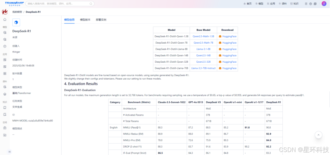Click the windows icon next to help
The height and width of the screenshot is (155, 330).
[x=315, y=4]
